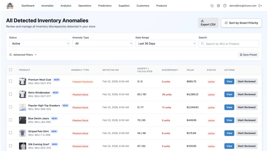The height and width of the screenshot is (151, 268).
Task: Click sort icon in Smart Priority button
Action: click(x=226, y=23)
